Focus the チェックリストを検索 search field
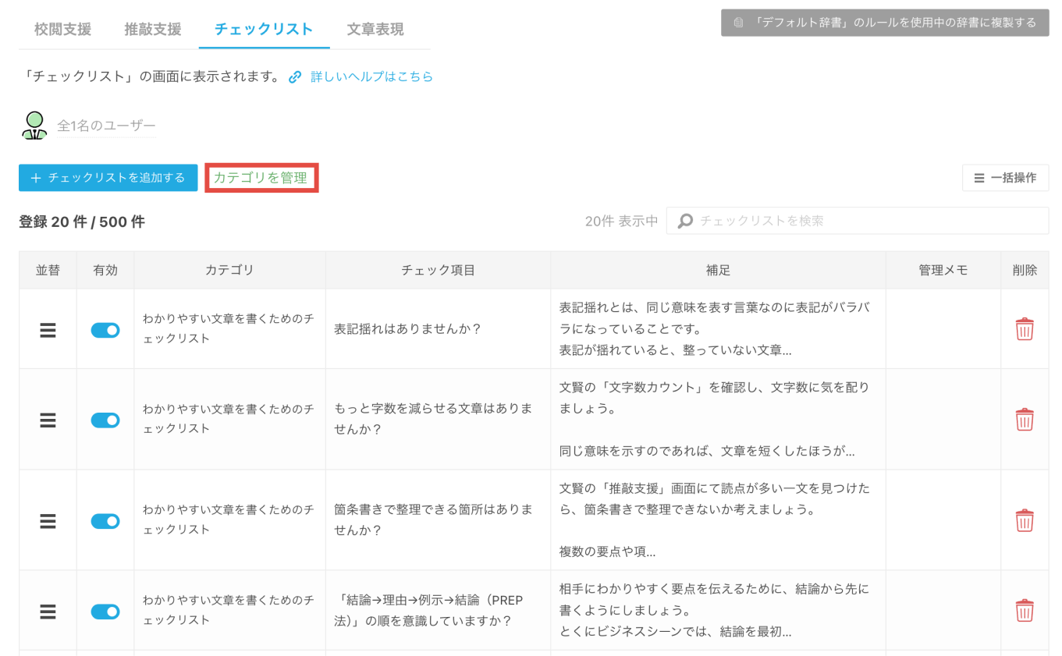The height and width of the screenshot is (656, 1062). [858, 221]
